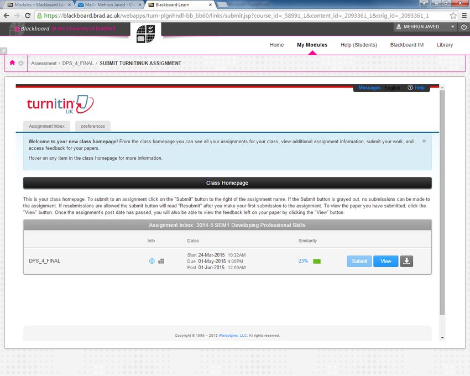
Task: Click the View button for DPS_4_FINAL
Action: tap(386, 261)
